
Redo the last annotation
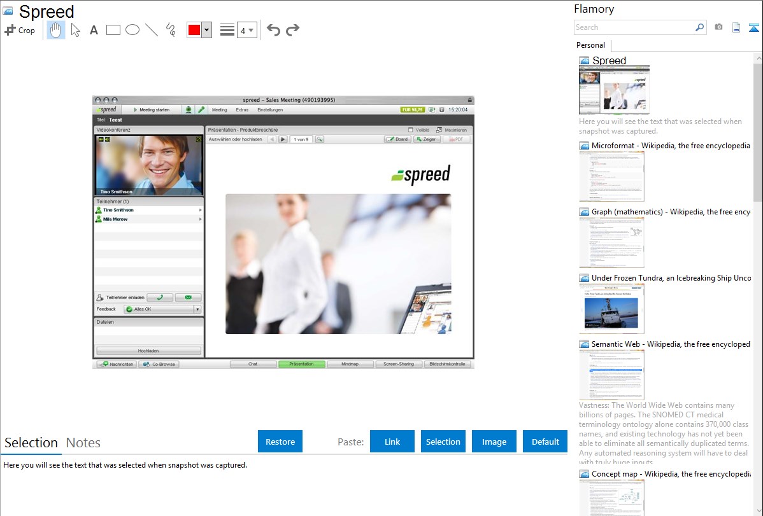pyautogui.click(x=292, y=30)
